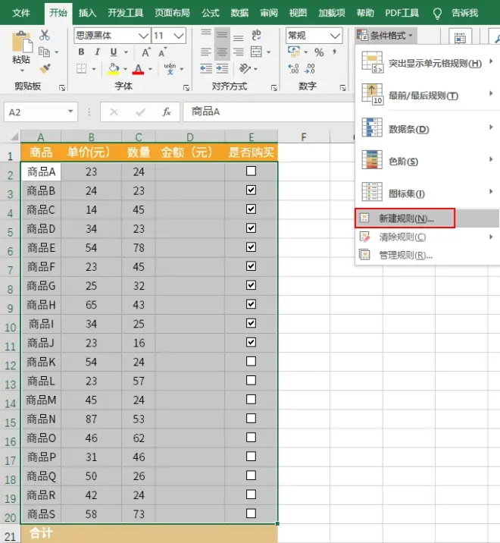Click the text Orientation icon
The image size is (500, 543).
245,68
